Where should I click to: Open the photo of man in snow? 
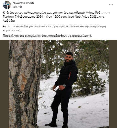click(59, 84)
